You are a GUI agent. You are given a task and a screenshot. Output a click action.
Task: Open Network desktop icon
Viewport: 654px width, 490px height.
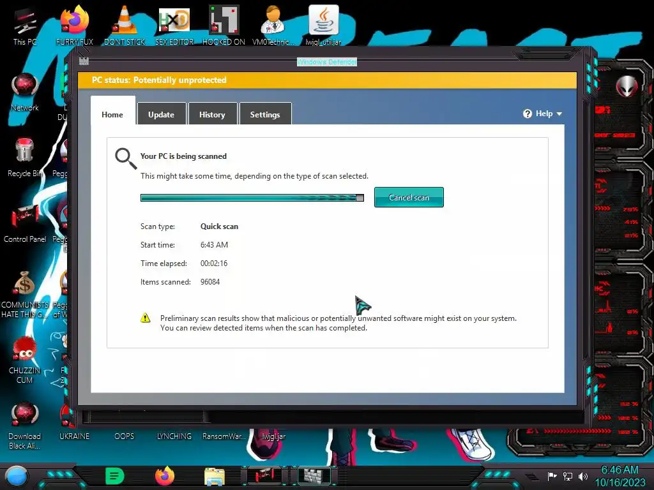pyautogui.click(x=25, y=92)
